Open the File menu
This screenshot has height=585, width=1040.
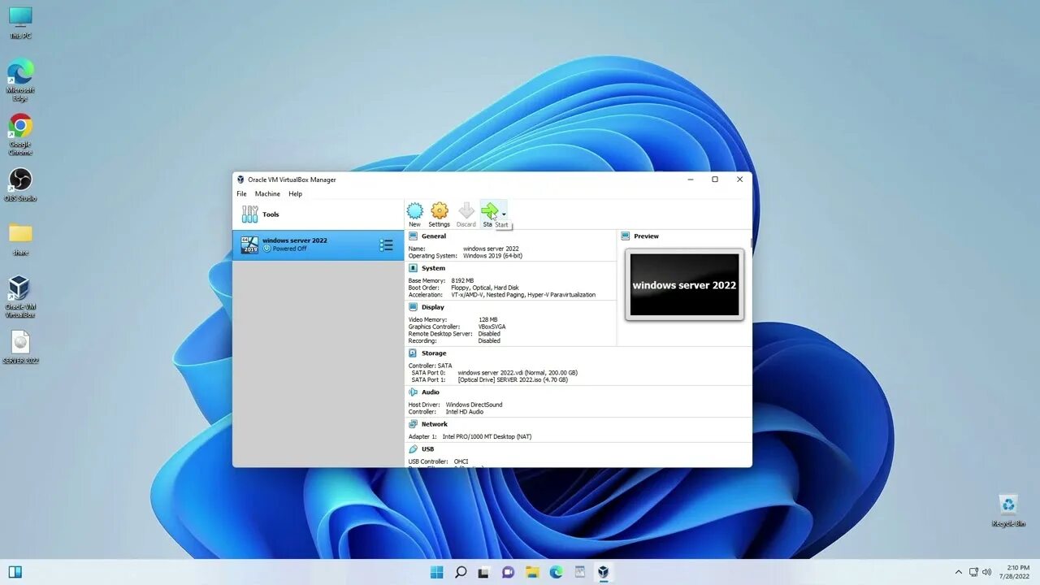tap(241, 194)
